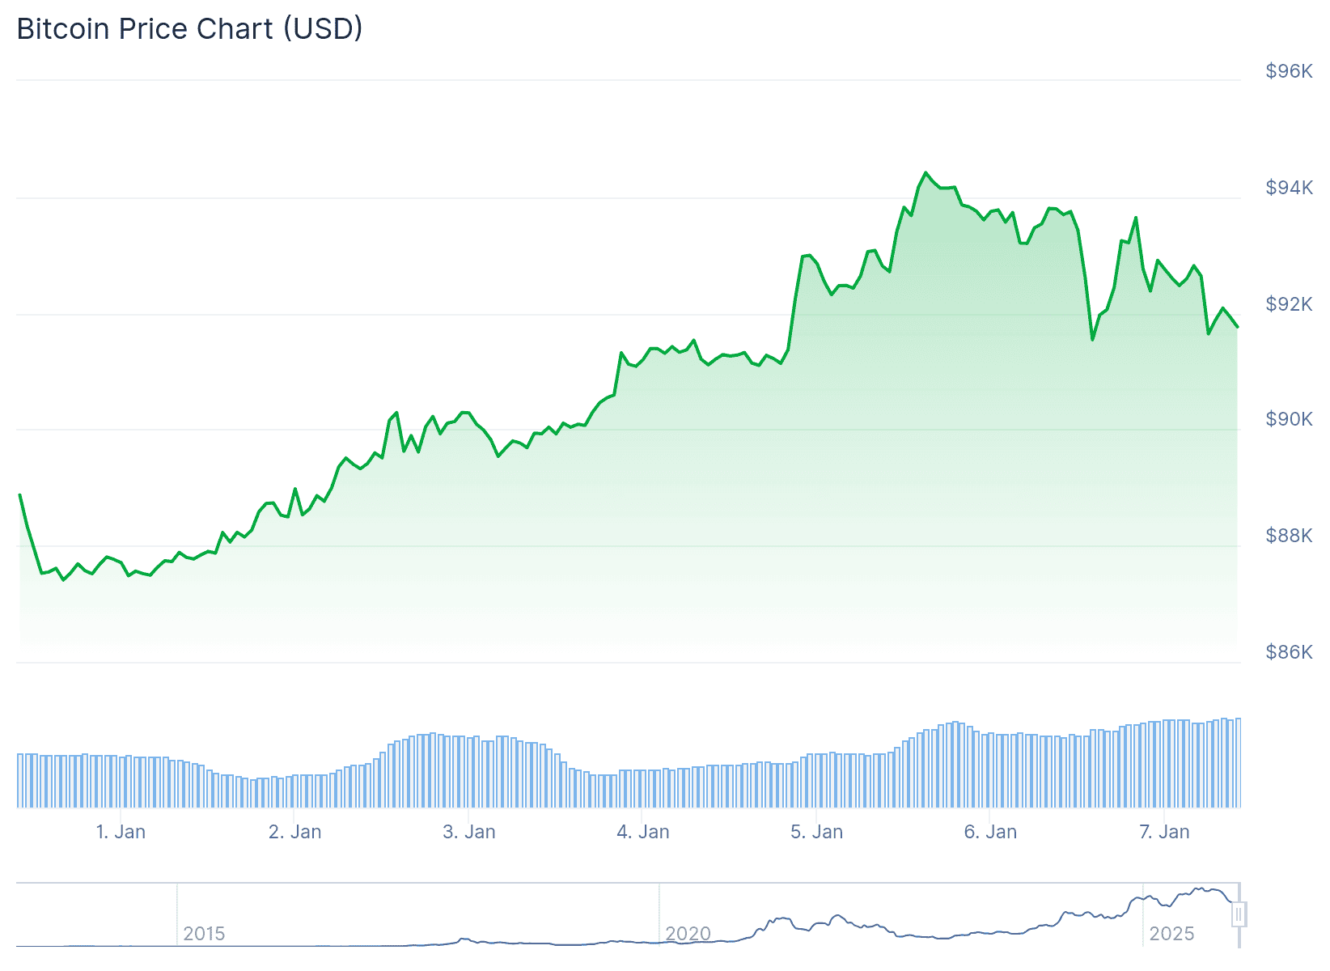The width and height of the screenshot is (1330, 971).
Task: Jump to 2015 in the navigator timeline
Action: tap(204, 934)
